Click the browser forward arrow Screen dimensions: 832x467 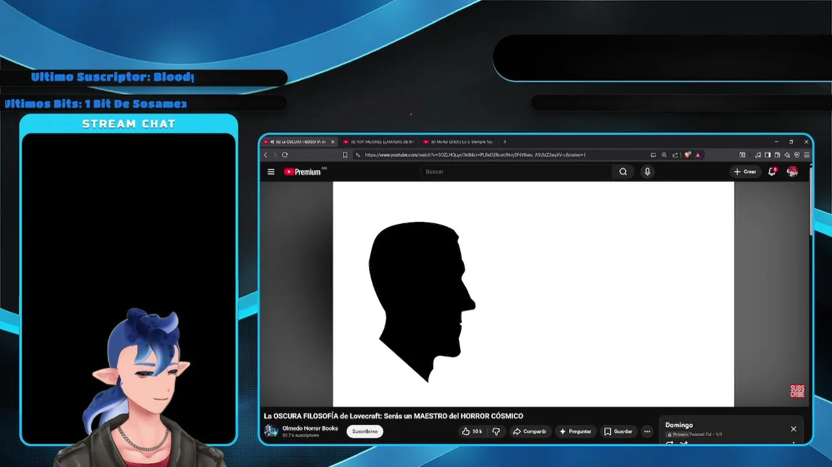pyautogui.click(x=274, y=155)
